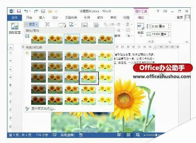
Task: Select darkest top-left brightness/contrast thumbnail
Action: 38,56
